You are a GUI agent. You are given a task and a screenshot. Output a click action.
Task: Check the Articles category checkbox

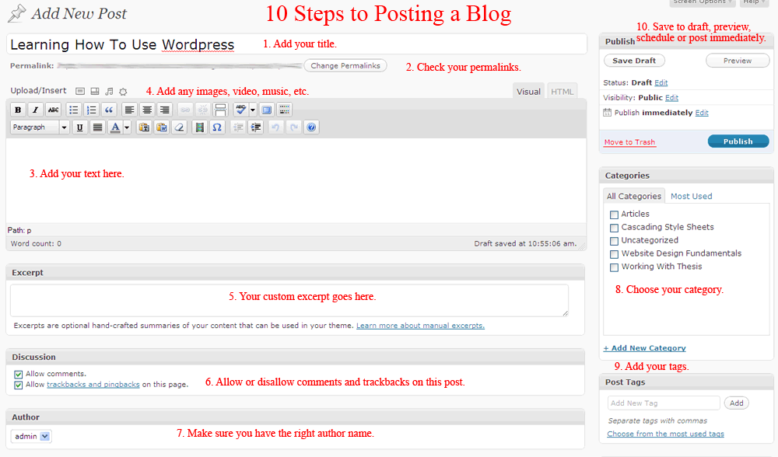615,215
